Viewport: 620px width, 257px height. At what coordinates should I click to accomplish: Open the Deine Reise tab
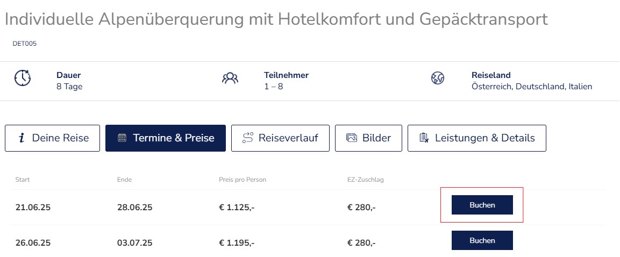[52, 138]
